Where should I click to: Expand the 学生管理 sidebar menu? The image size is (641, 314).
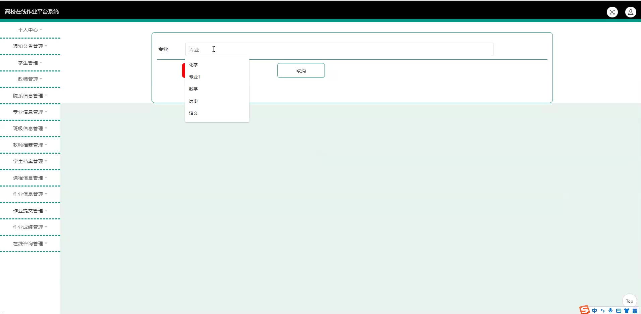tap(30, 63)
